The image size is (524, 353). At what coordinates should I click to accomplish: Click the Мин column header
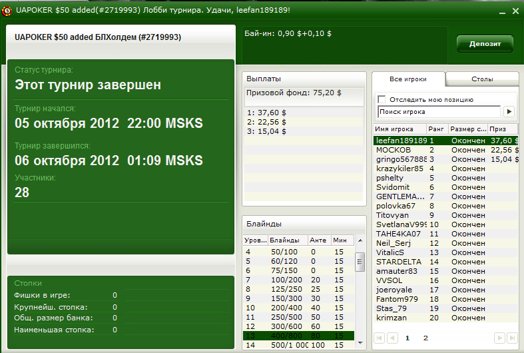[x=342, y=240]
